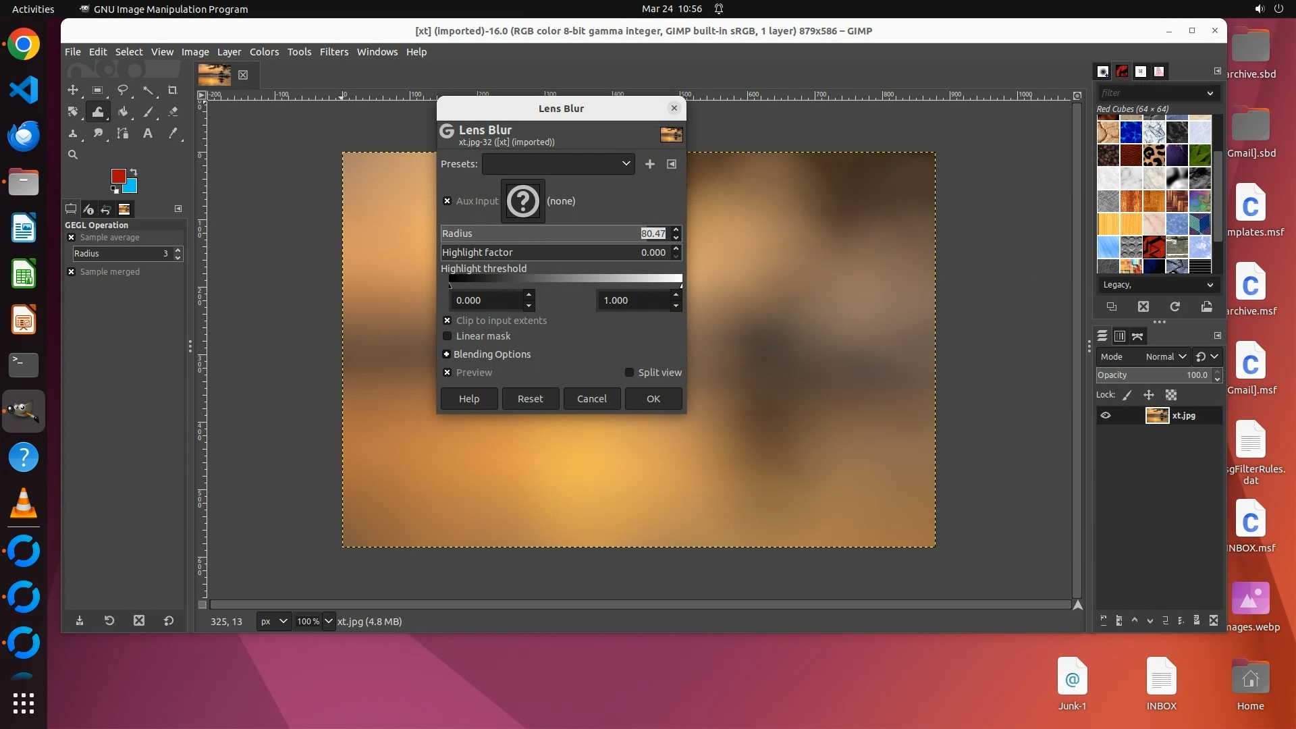1296x729 pixels.
Task: Select the Bucket Fill tool
Action: click(x=122, y=111)
